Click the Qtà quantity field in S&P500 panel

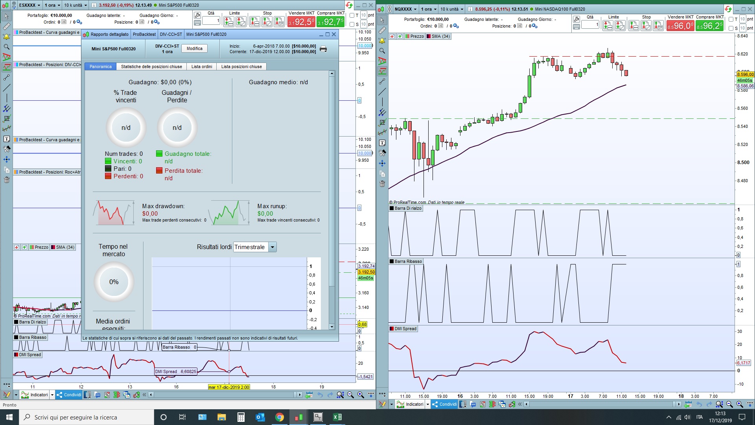coord(211,20)
